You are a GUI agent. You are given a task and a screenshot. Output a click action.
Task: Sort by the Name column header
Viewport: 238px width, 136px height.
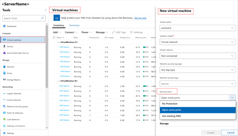(60, 37)
